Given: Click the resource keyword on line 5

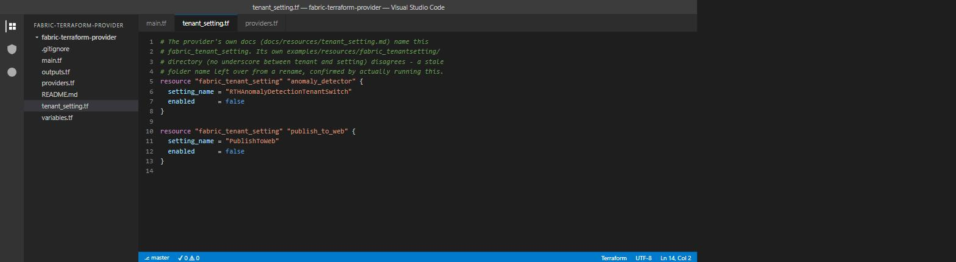Looking at the screenshot, I should (176, 81).
